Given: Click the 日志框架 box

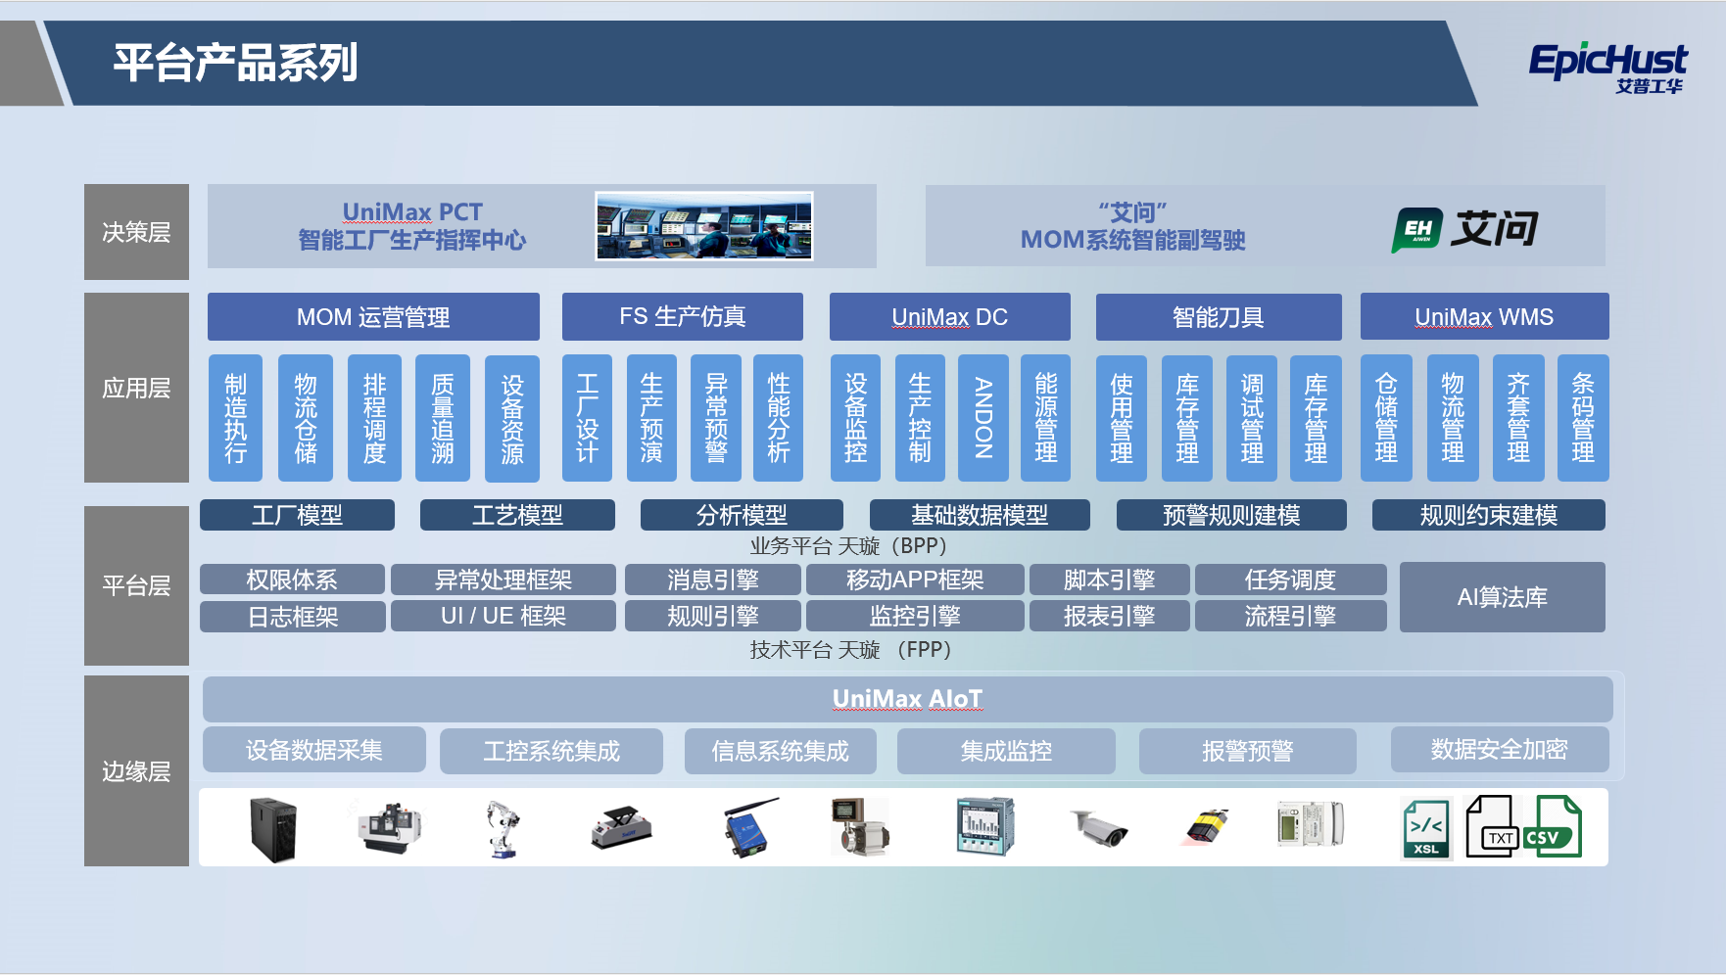Looking at the screenshot, I should click(x=292, y=616).
